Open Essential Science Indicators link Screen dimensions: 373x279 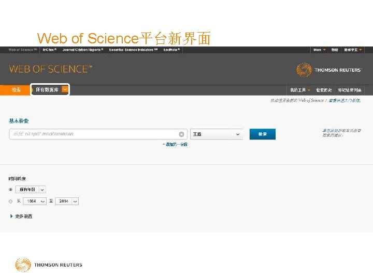(x=133, y=50)
